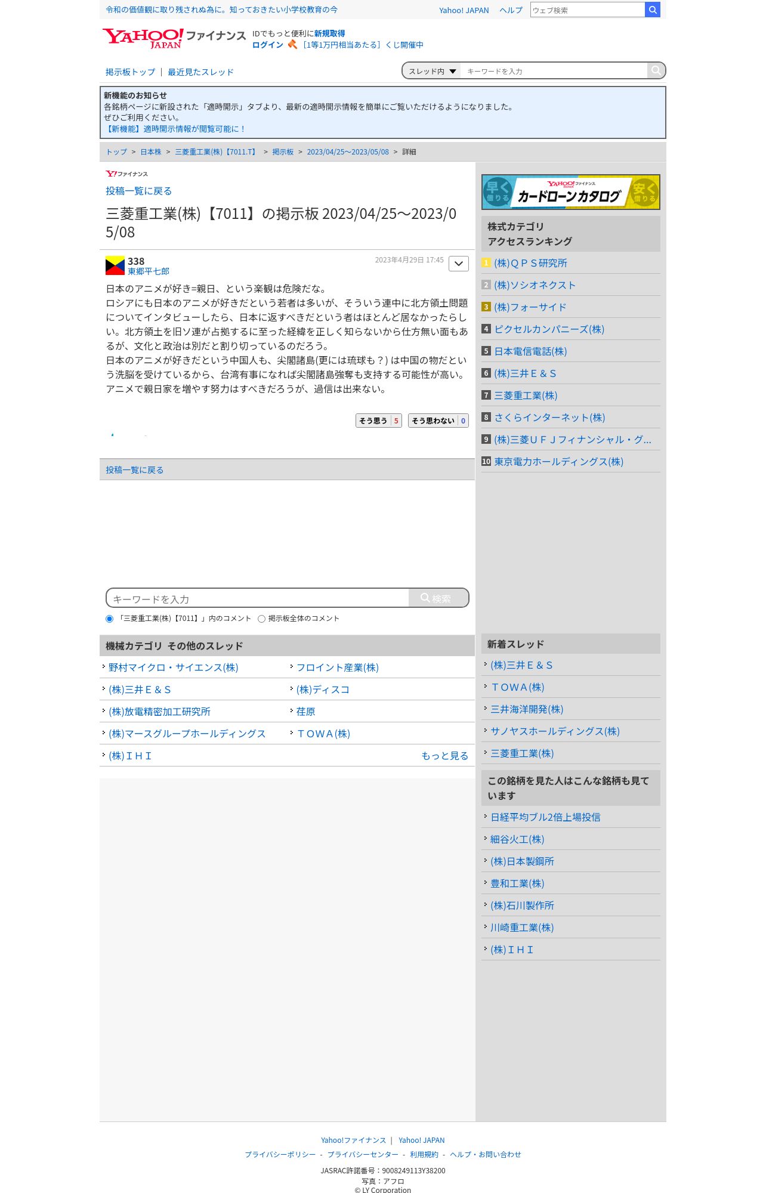Click the 新規取得 ID registration link

point(329,33)
